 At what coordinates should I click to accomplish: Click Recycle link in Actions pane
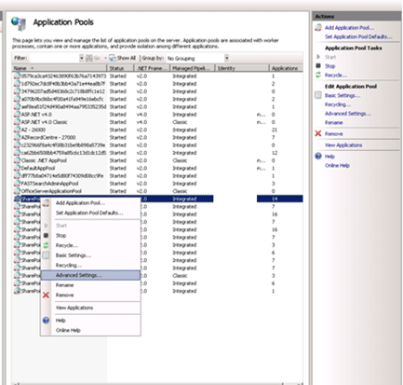tap(336, 75)
